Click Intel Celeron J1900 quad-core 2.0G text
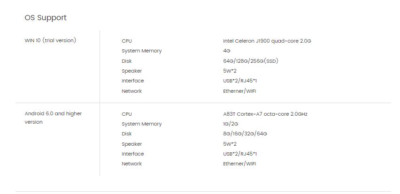 [267, 41]
